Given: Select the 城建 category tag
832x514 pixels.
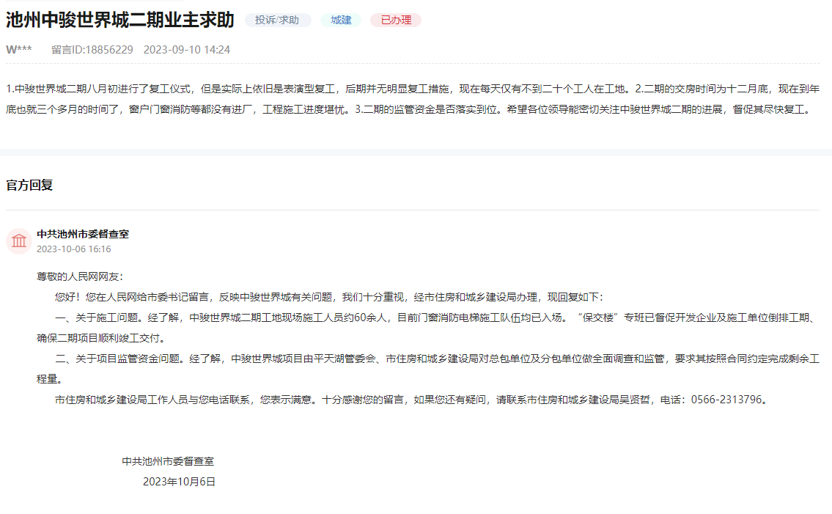Looking at the screenshot, I should pyautogui.click(x=341, y=21).
